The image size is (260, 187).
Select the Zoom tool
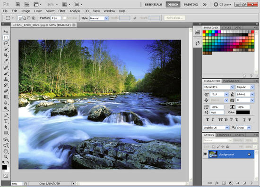6,157
